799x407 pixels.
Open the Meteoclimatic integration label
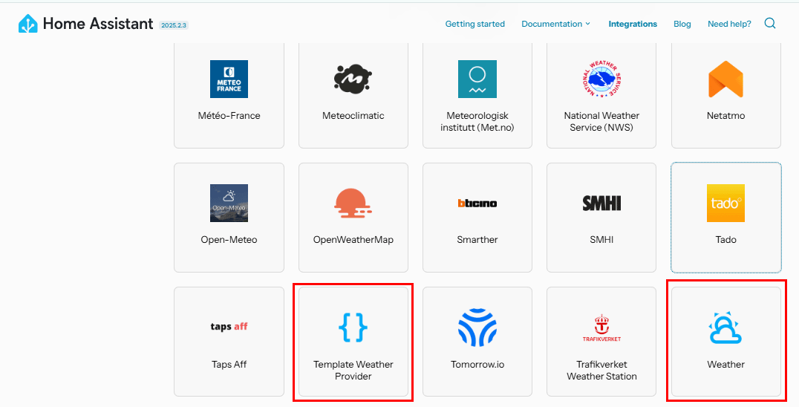coord(353,116)
